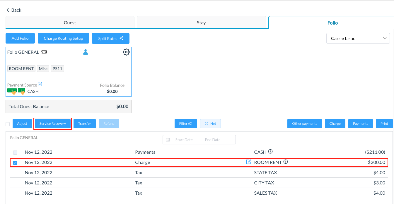Tick the select-all checkbox beside Adjust
Image resolution: width=394 pixels, height=204 pixels.
coord(8,124)
